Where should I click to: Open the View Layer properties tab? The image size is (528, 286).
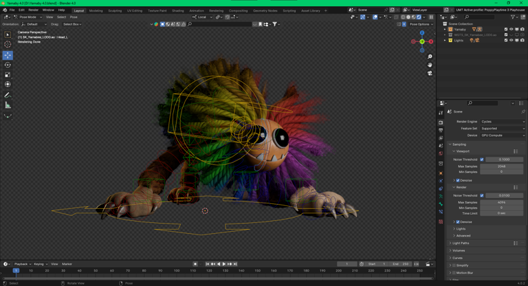(441, 138)
